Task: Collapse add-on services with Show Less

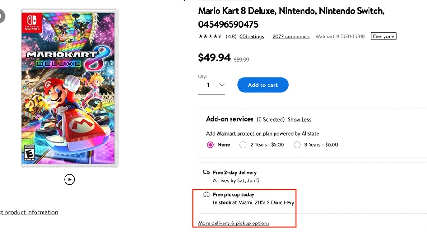Action: (299, 120)
